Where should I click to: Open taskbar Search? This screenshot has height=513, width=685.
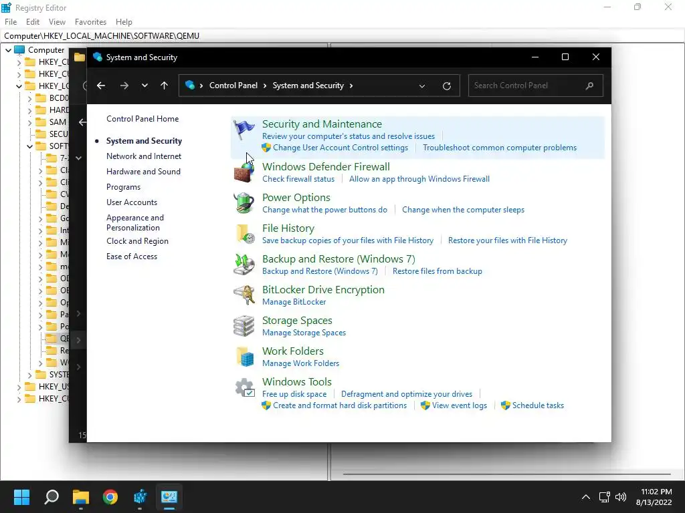[52, 496]
